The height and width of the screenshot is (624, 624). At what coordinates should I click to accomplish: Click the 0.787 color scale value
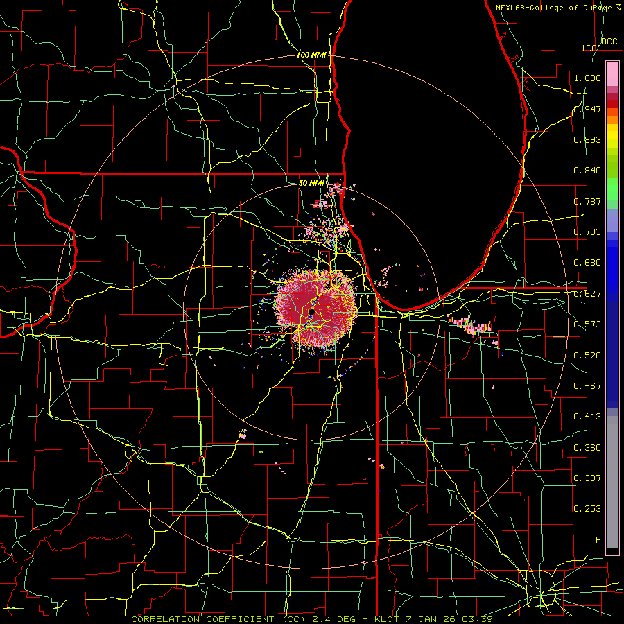[x=587, y=201]
